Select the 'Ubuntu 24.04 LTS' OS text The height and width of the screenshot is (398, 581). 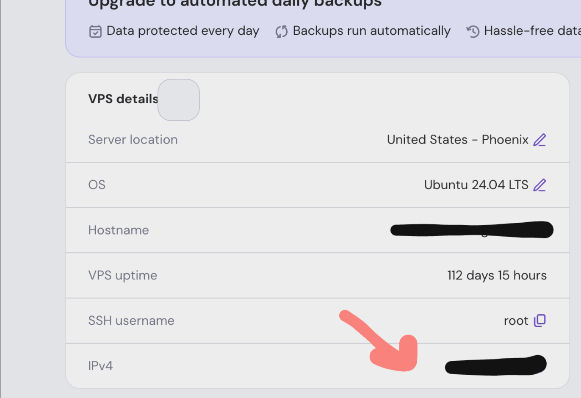coord(476,185)
